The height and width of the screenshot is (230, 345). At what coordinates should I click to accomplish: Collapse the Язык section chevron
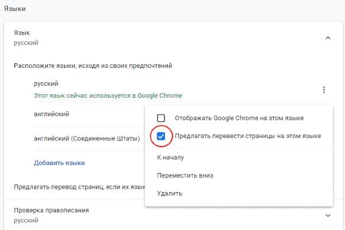pyautogui.click(x=328, y=38)
